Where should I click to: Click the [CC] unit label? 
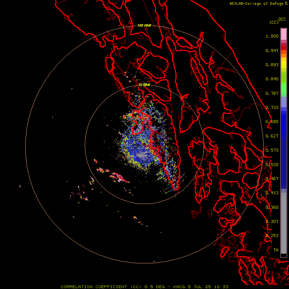coord(274,22)
